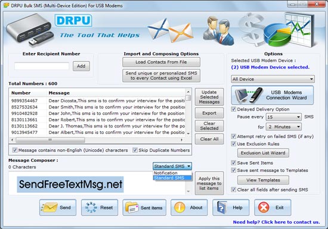Click the Clear All button

pos(209,139)
